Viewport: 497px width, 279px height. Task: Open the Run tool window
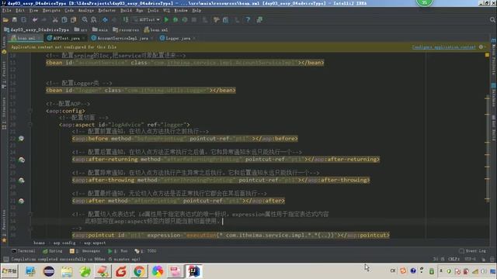coord(118,251)
